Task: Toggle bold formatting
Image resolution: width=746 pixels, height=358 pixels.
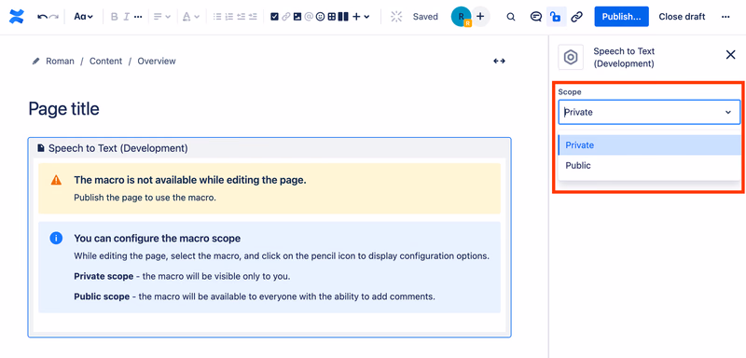Action: (114, 17)
